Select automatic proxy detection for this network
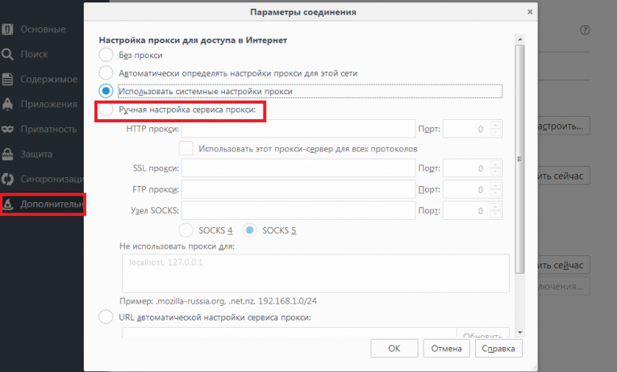 point(106,73)
